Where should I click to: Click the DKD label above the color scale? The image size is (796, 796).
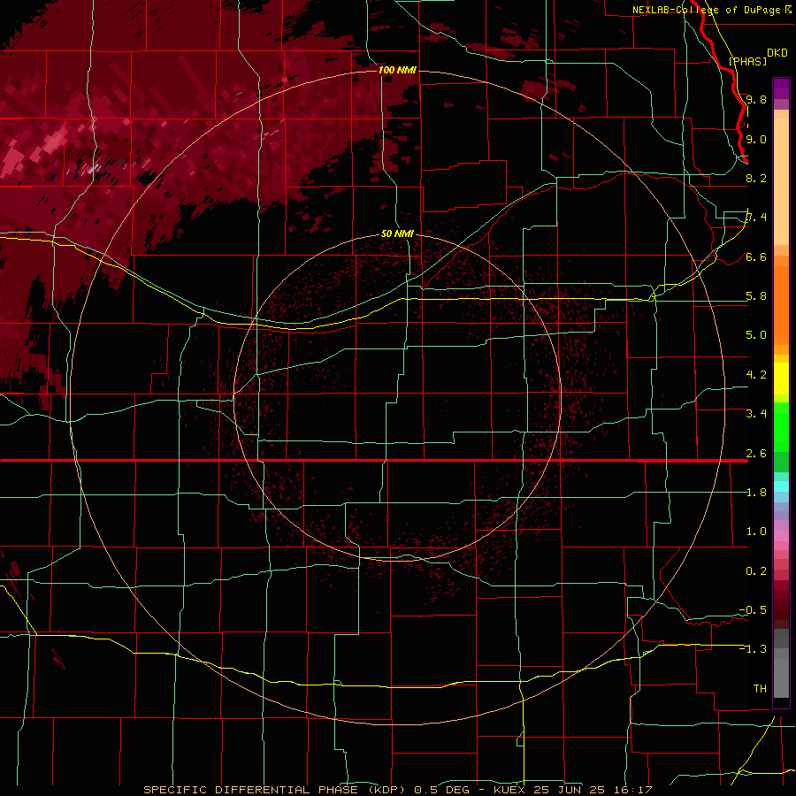[777, 53]
